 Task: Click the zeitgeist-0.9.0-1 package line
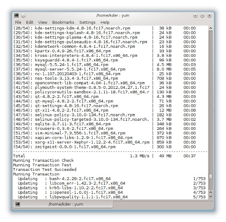click(x=105, y=147)
